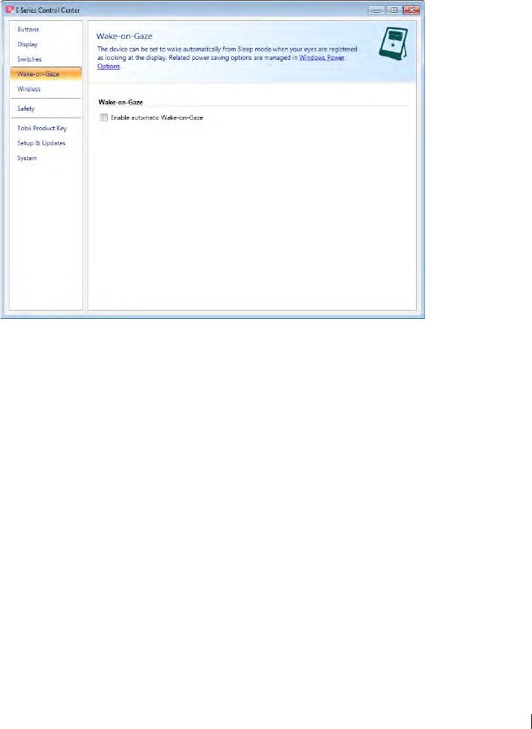Minimize the E-Series Control Center window
Viewport: 532px width, 729px height.
(377, 9)
